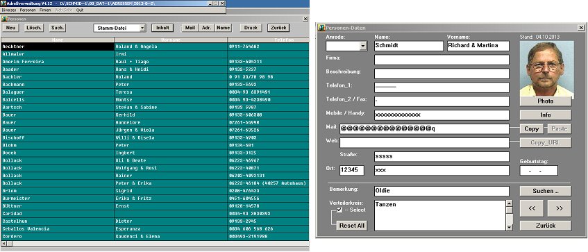Open the Diverses menu
This screenshot has width=588, height=252.
(x=9, y=10)
